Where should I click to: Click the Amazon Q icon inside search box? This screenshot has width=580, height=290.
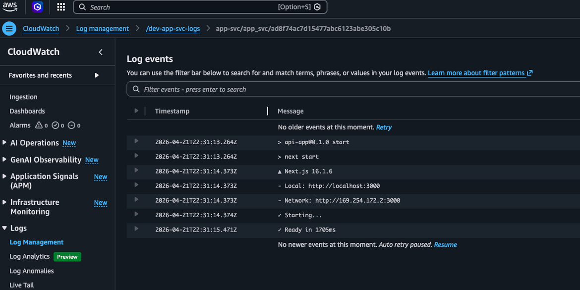317,7
